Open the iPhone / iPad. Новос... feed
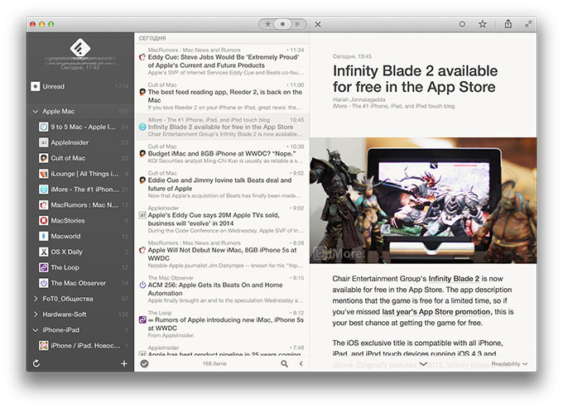Viewport: 563px width, 408px height. (80, 345)
